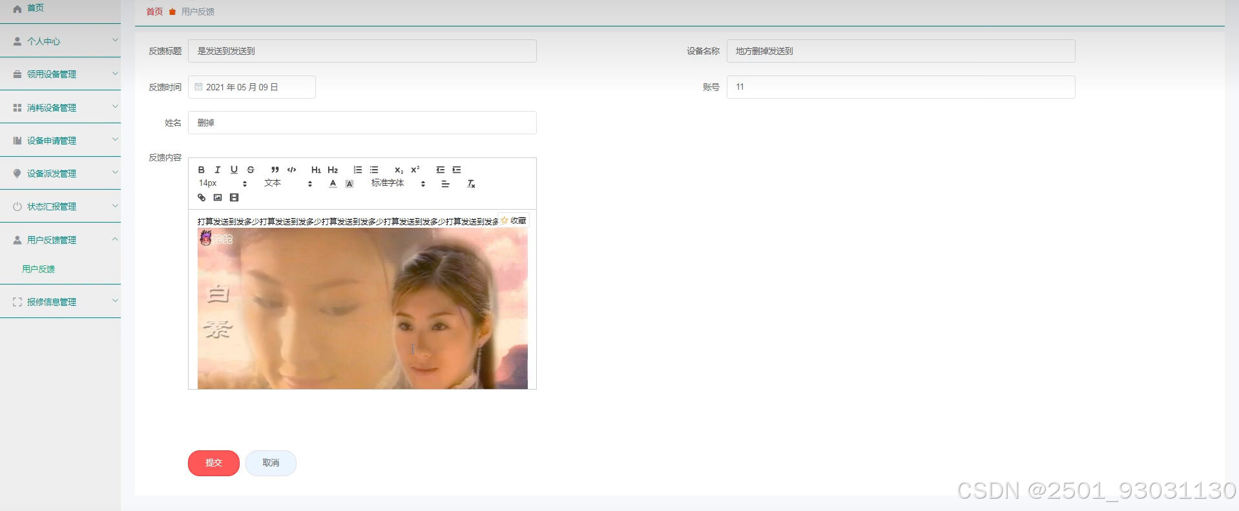This screenshot has width=1239, height=511.
Task: Open the text background color picker
Action: tap(349, 184)
